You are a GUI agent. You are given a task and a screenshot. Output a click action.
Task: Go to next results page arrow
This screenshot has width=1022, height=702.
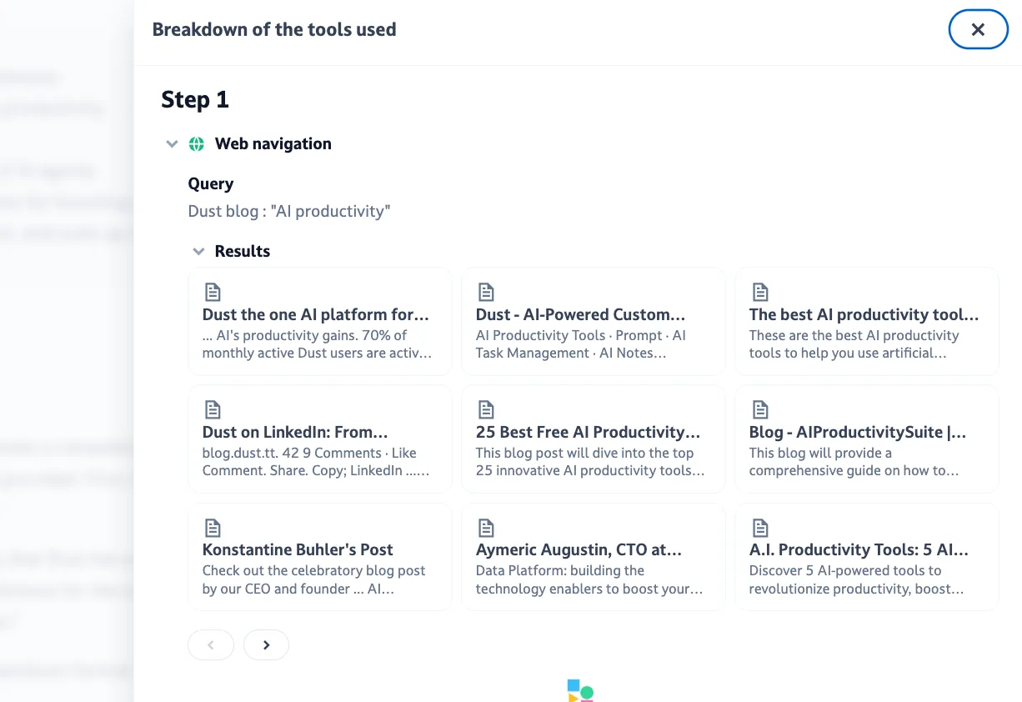[266, 645]
